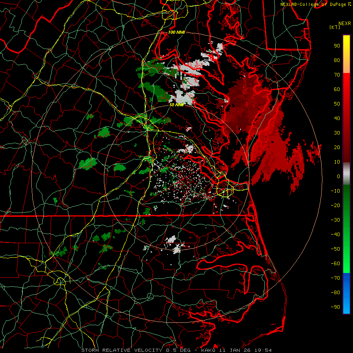Click the -40 scale value
This screenshot has width=353, height=353.
335,235
